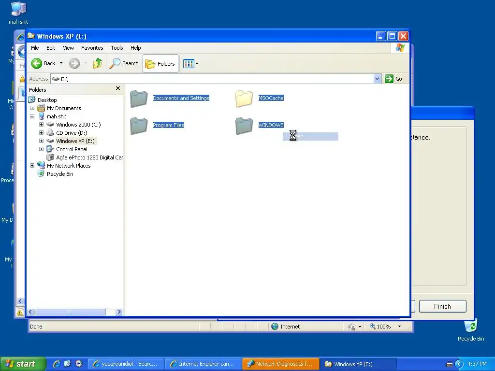
Task: Open the Search pane button
Action: pos(124,63)
